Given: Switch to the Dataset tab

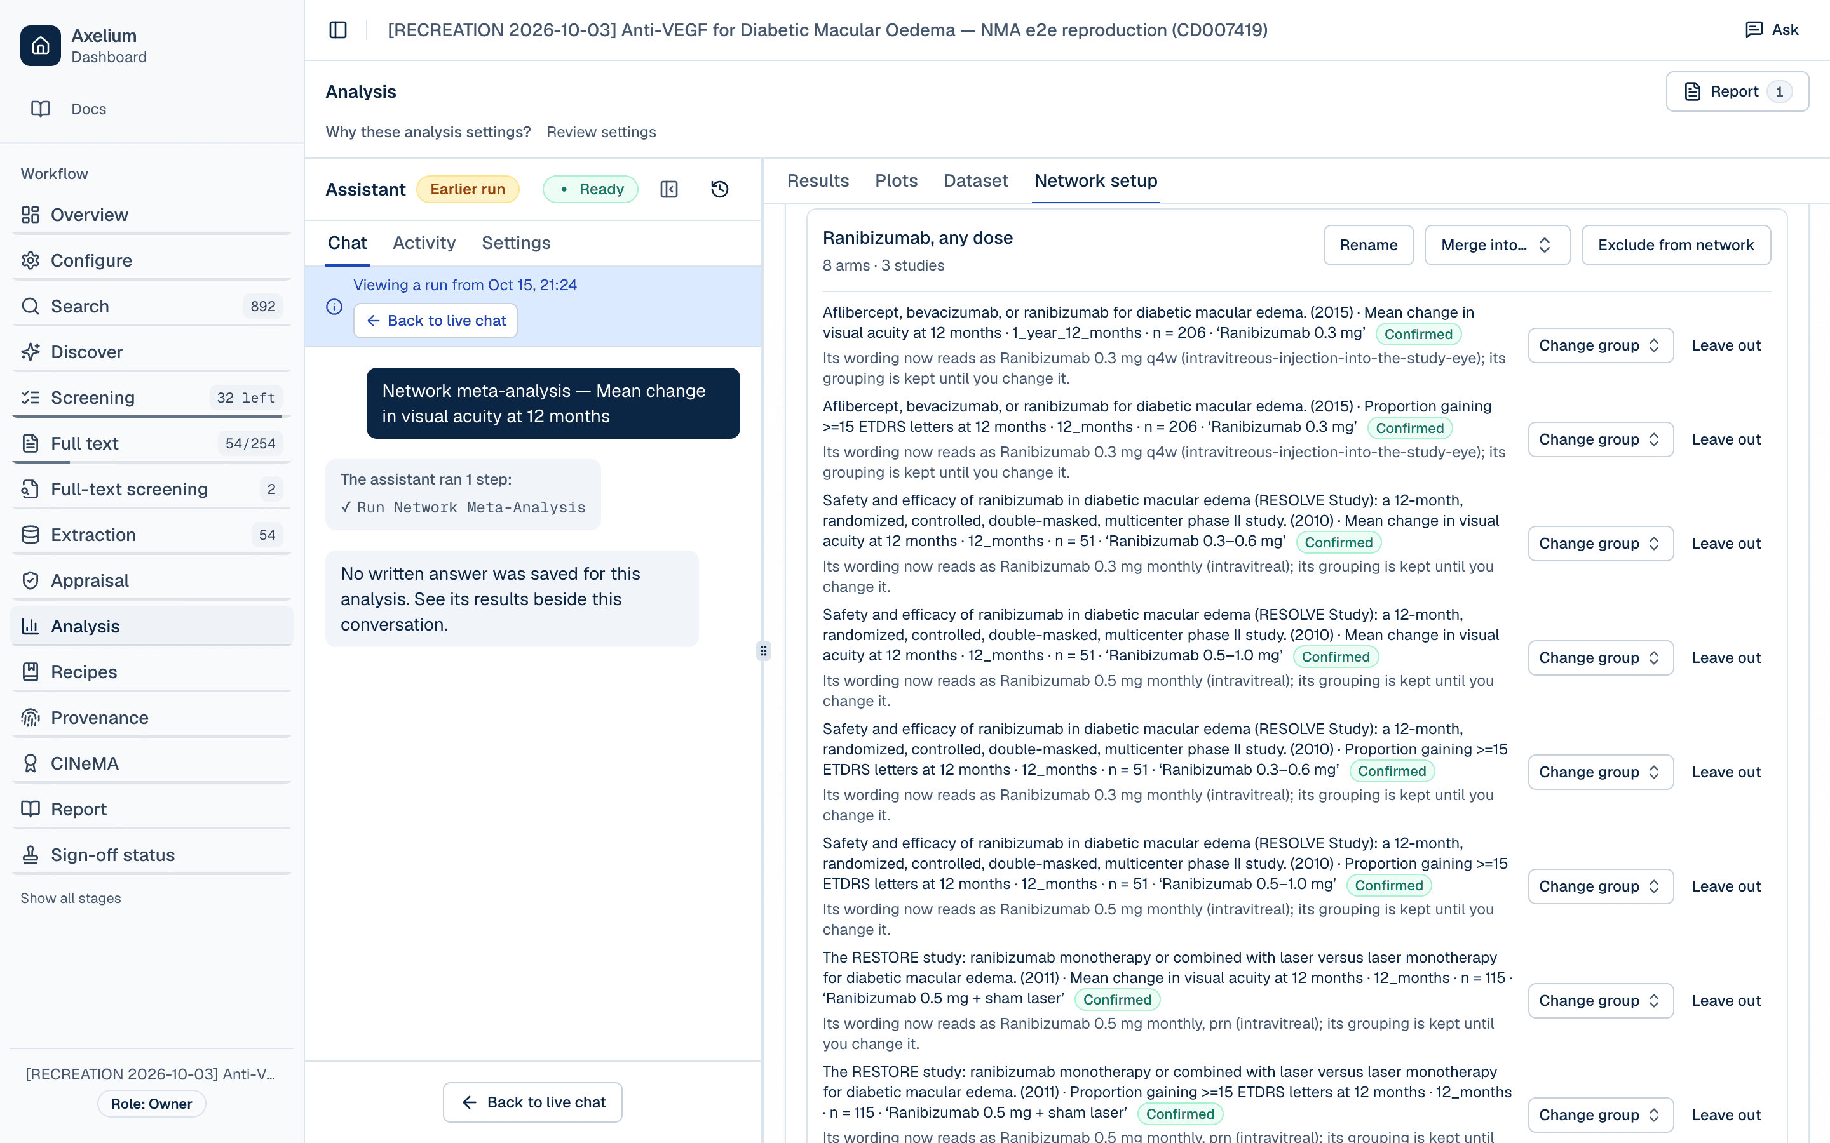Looking at the screenshot, I should tap(975, 181).
